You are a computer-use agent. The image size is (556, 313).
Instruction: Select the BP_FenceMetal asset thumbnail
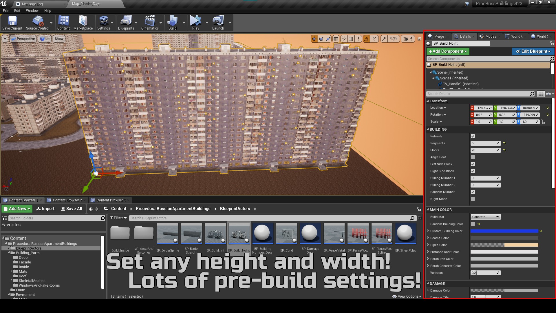[x=334, y=234]
